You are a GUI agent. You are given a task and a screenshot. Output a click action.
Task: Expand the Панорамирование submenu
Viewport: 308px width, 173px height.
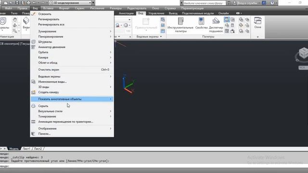pyautogui.click(x=72, y=37)
